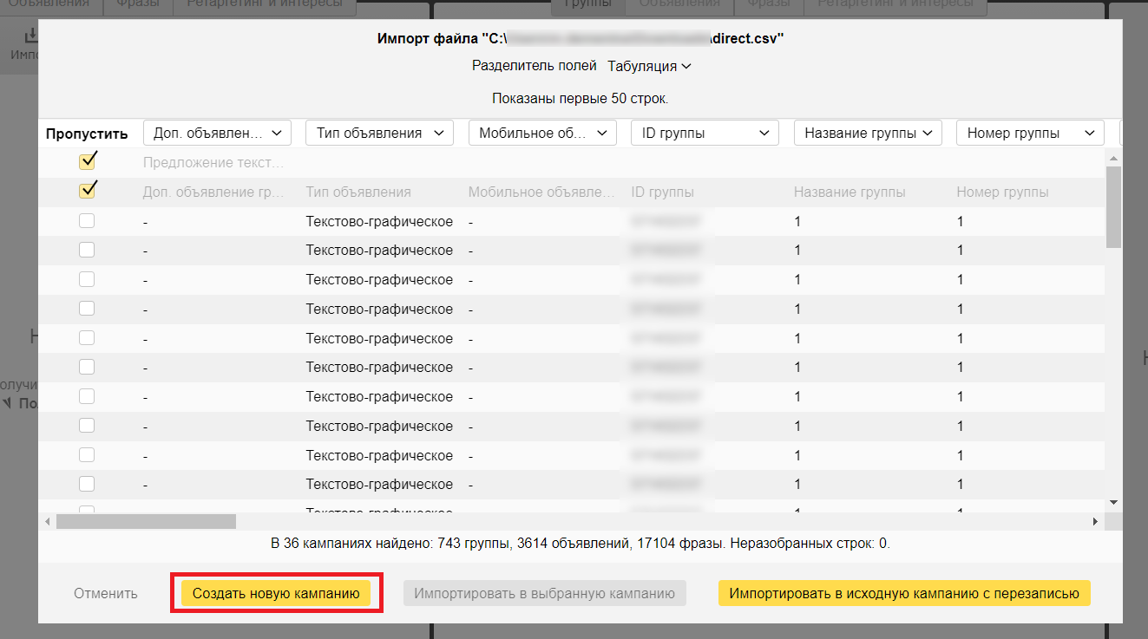Check the skip box of the first 'Текстово-графическое' row
Screen dimensions: 1148x639
pyautogui.click(x=87, y=221)
